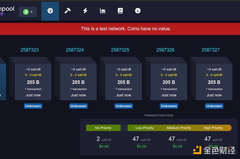
Task: Open block height 2587327 link
Action: click(210, 50)
